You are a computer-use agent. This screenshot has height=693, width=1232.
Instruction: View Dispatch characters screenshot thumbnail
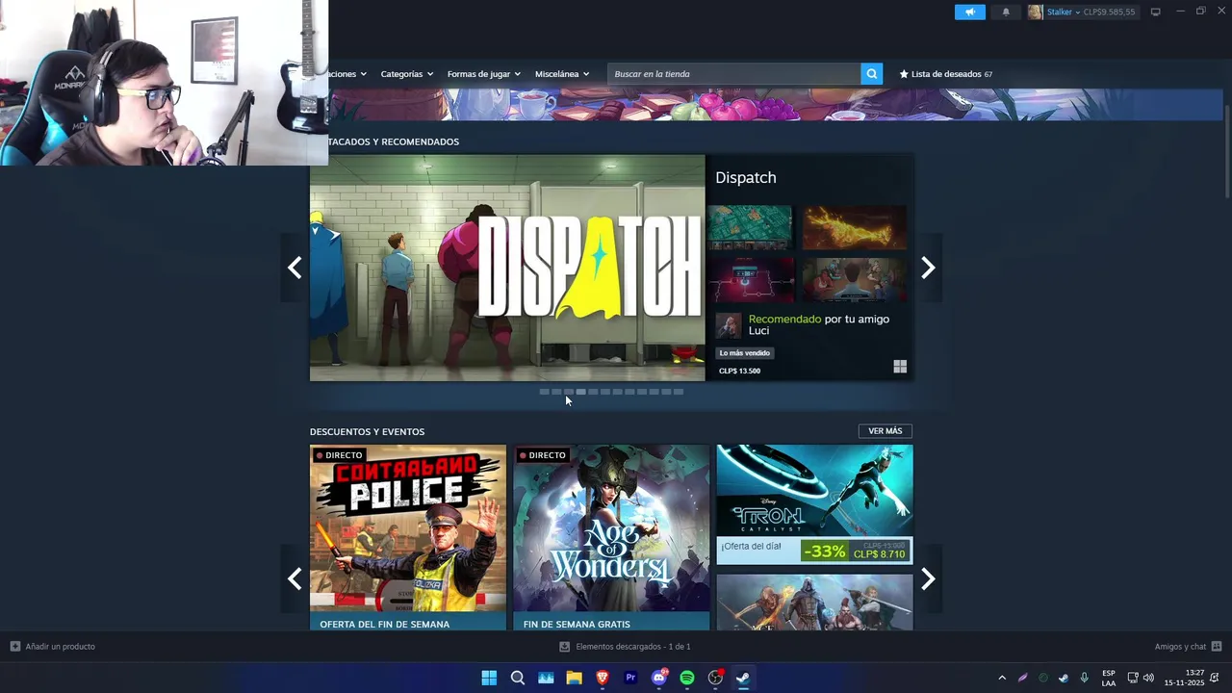tap(855, 280)
